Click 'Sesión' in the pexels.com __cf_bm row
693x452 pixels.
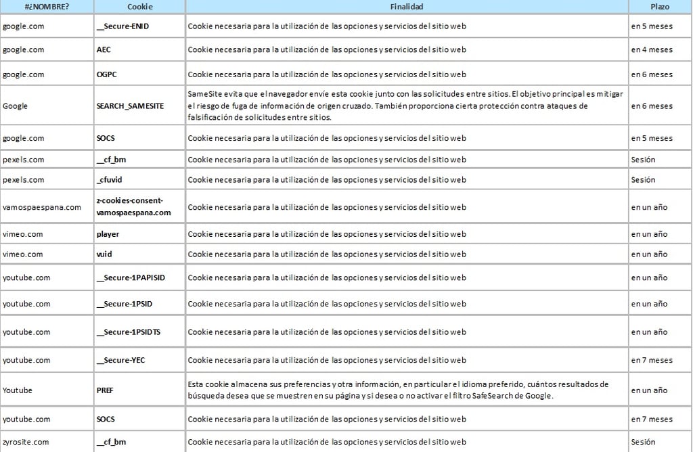click(643, 160)
